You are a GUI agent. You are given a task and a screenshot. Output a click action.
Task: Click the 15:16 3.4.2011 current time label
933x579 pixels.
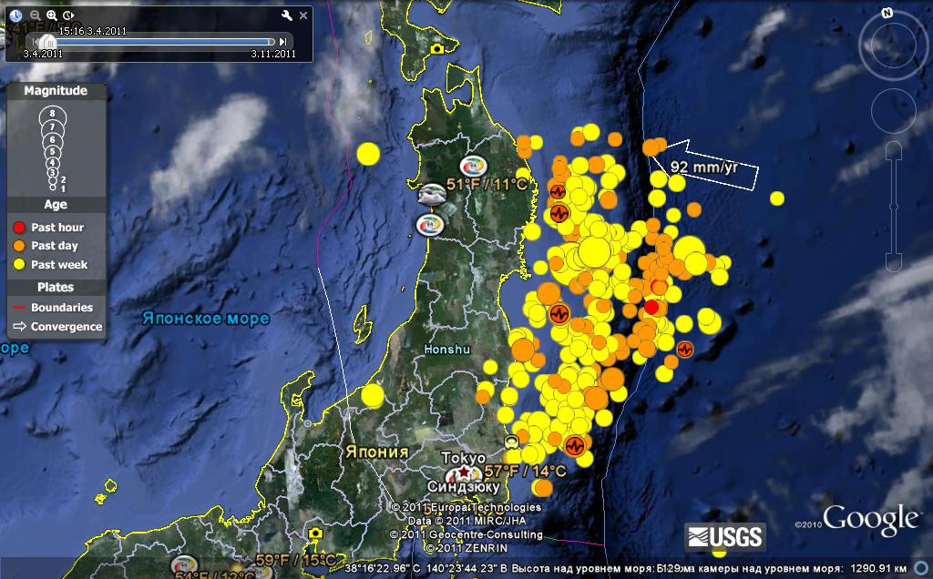click(x=92, y=31)
